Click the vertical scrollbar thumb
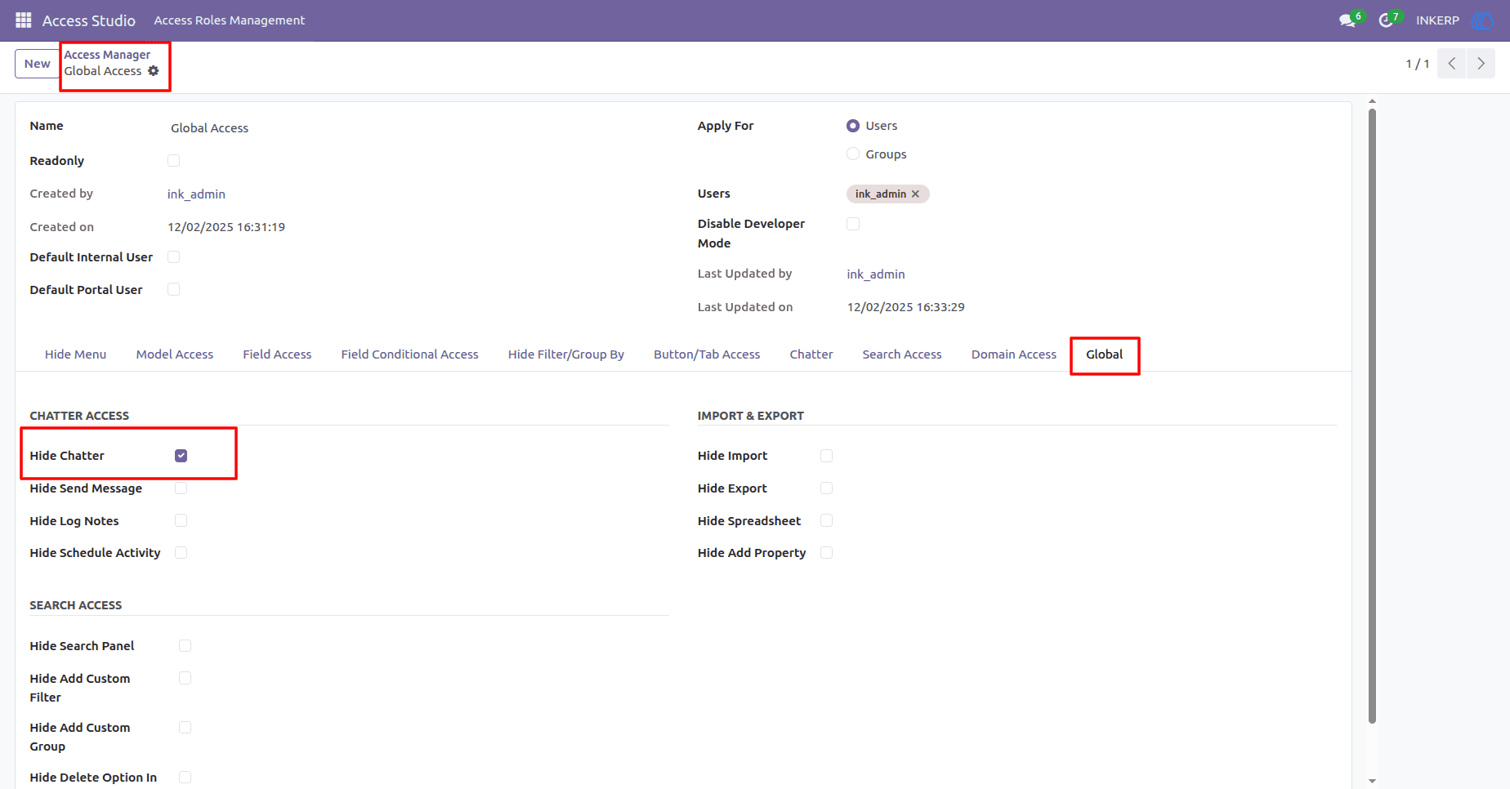This screenshot has height=789, width=1510. click(x=1372, y=417)
